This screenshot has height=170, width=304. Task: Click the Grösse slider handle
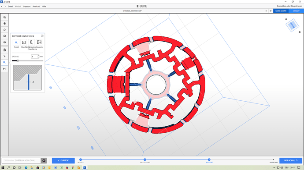coord(18,61)
